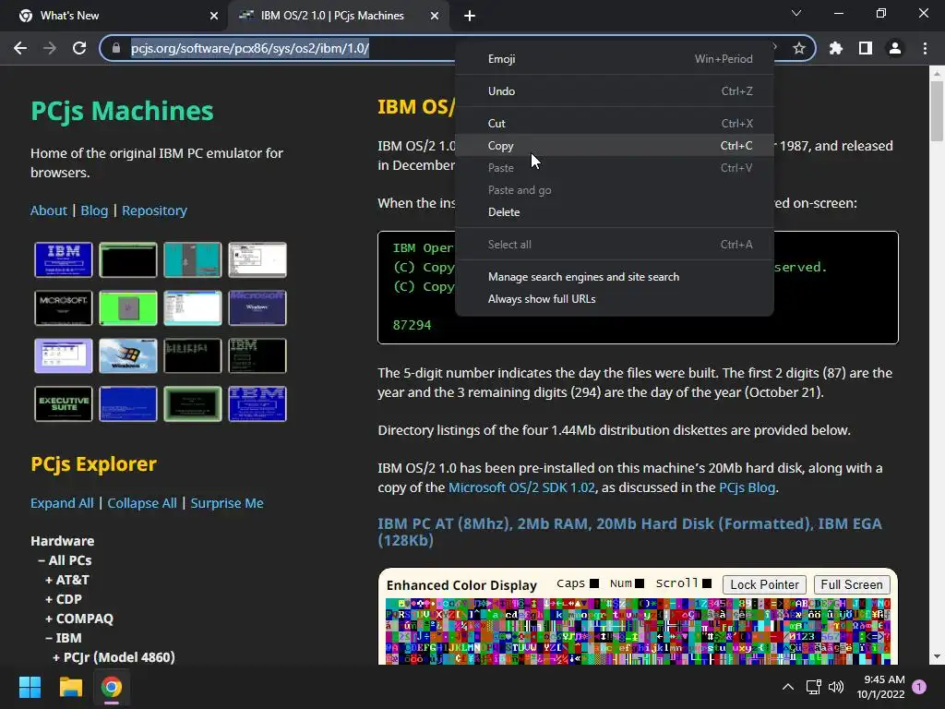Click the Full Screen button
945x709 pixels.
[852, 584]
